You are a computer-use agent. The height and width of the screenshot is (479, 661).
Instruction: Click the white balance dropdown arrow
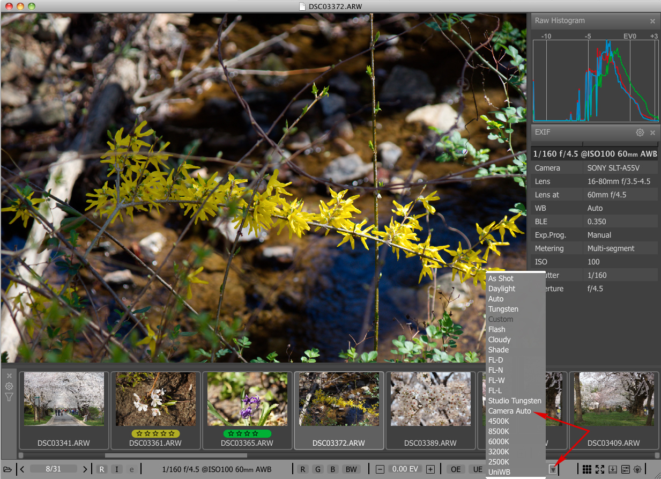(553, 470)
